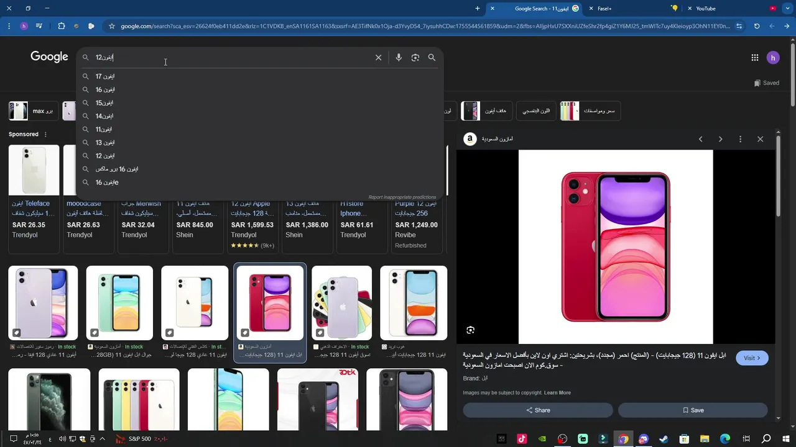Expand hidden system tray icons
Screen dimensions: 796x447
pyautogui.click(x=102, y=439)
